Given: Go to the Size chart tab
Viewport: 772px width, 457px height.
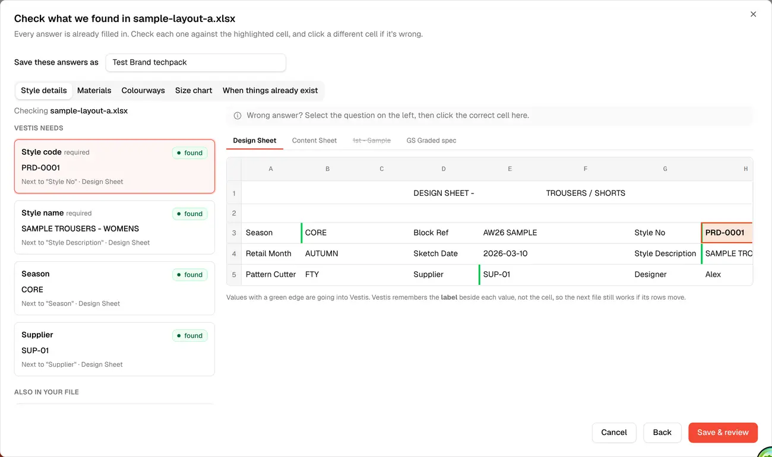Looking at the screenshot, I should (x=194, y=91).
